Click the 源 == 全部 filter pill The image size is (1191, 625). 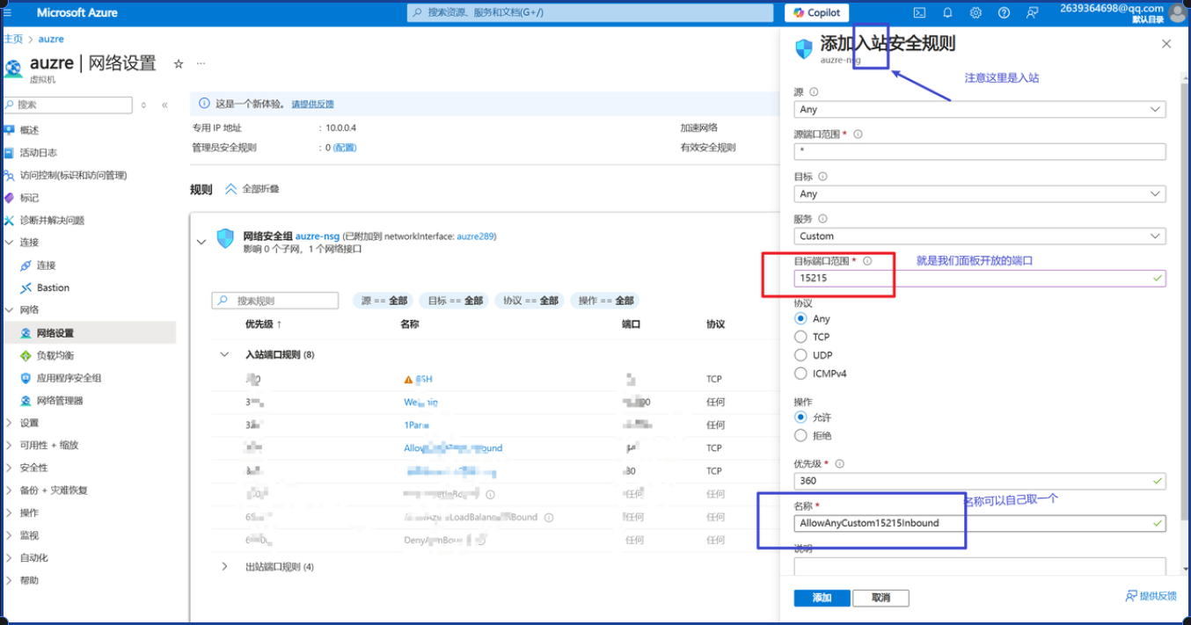pyautogui.click(x=384, y=301)
